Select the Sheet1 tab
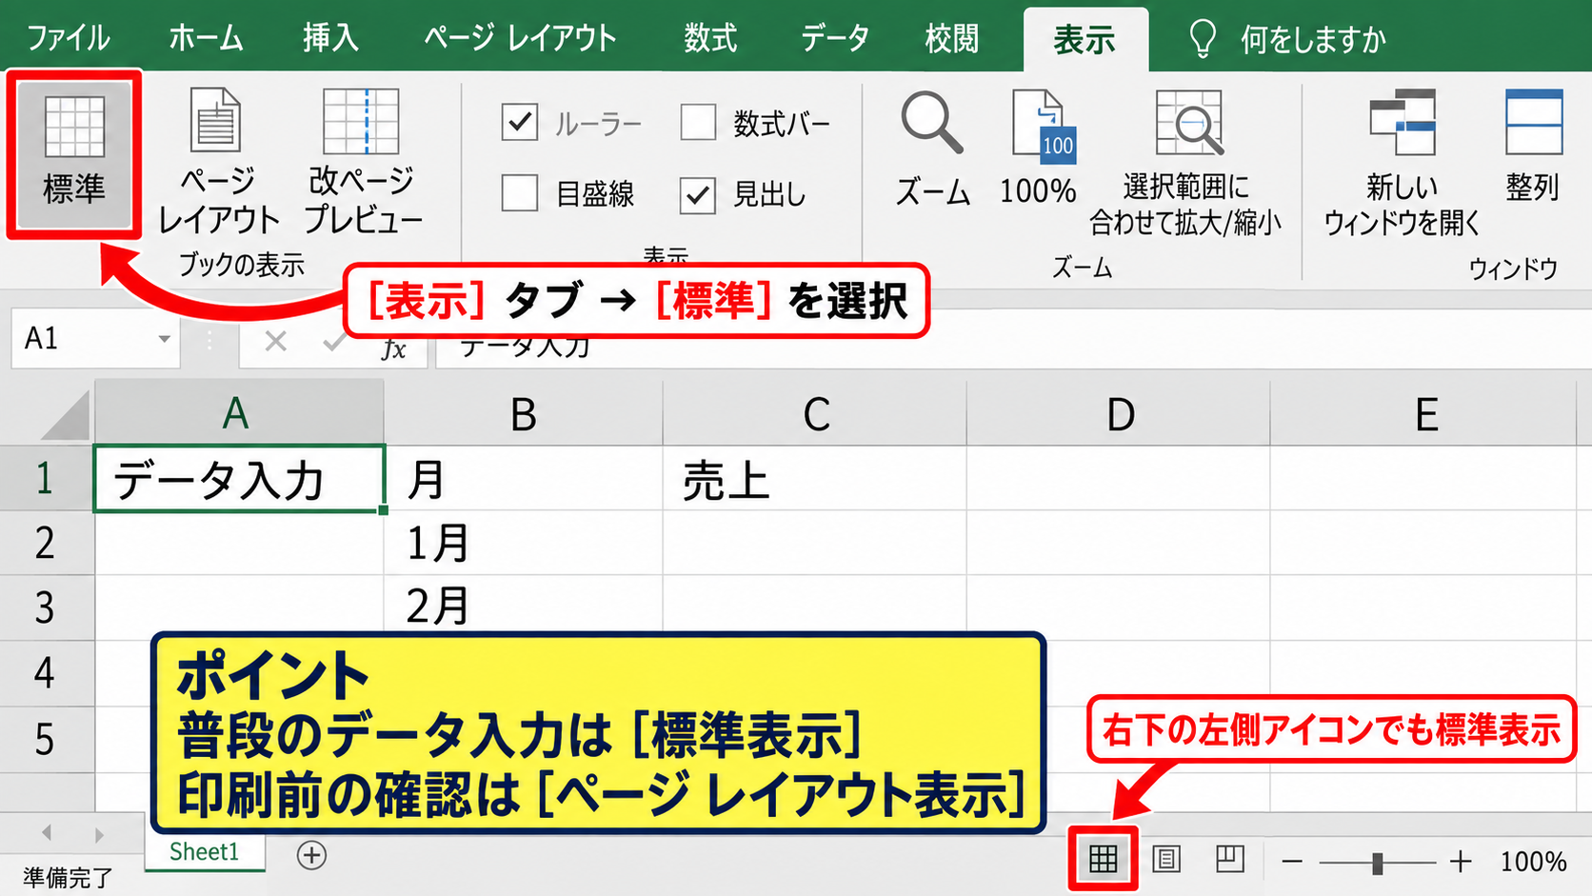Viewport: 1592px width, 896px height. click(x=205, y=851)
